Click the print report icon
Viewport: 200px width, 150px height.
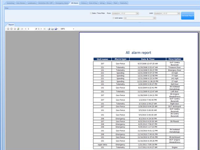pos(49,29)
